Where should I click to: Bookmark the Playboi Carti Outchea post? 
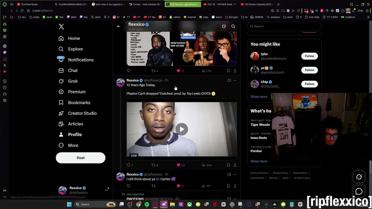pos(228,165)
